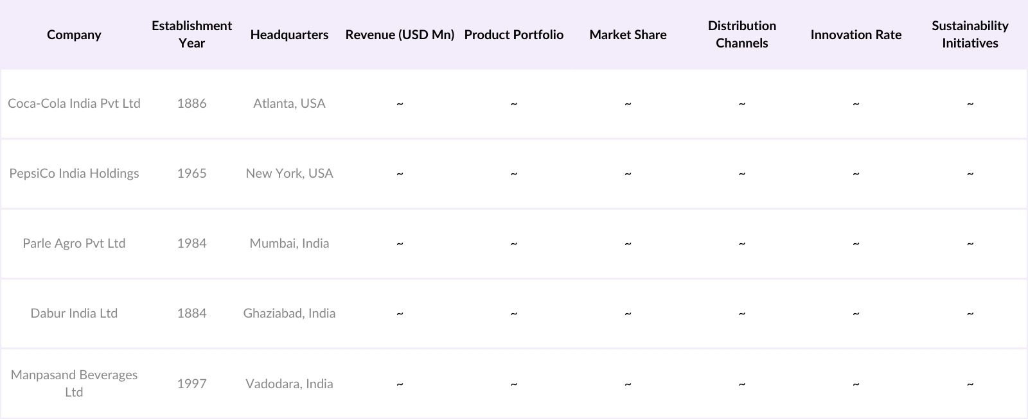Image resolution: width=1028 pixels, height=419 pixels.
Task: Click the New York, USA headquarters cell
Action: click(x=289, y=173)
